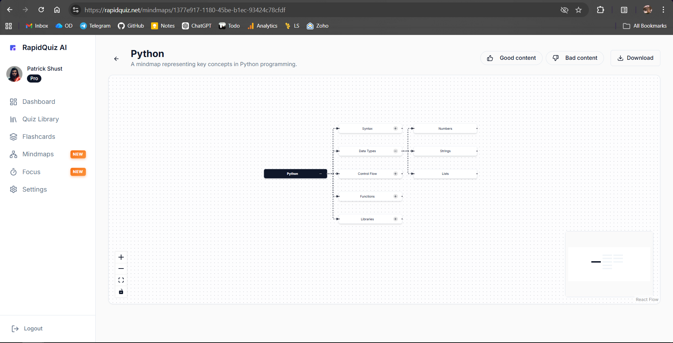Screen dimensions: 673x343
Task: Click the minimap preview panel
Action: (x=609, y=264)
